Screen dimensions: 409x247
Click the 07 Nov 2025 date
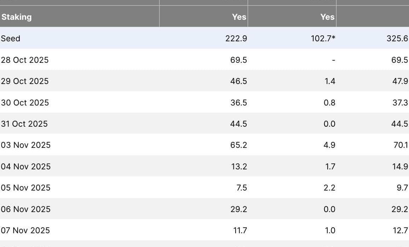(x=25, y=230)
